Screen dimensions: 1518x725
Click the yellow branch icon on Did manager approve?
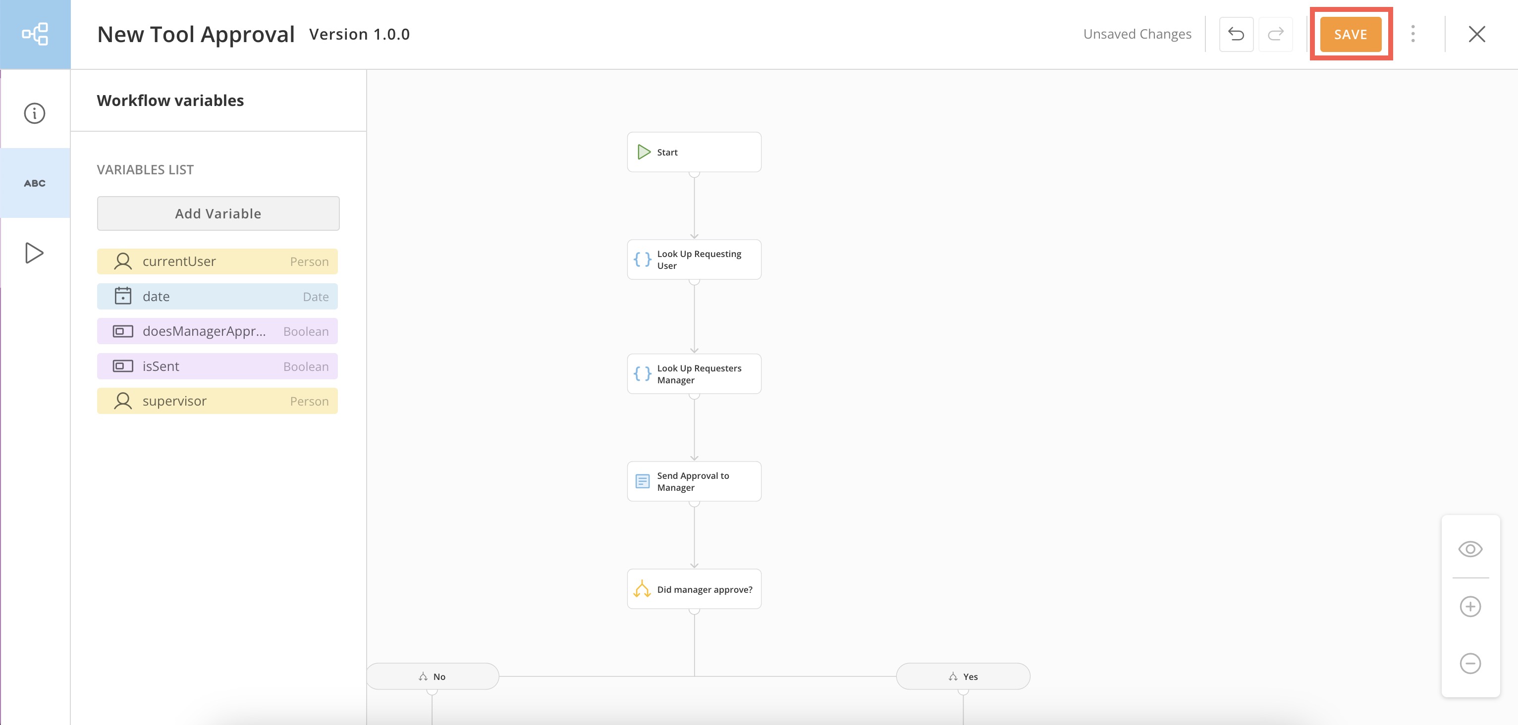pos(642,589)
